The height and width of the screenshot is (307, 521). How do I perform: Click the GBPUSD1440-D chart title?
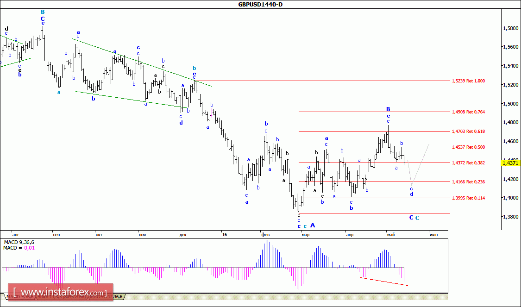click(260, 4)
